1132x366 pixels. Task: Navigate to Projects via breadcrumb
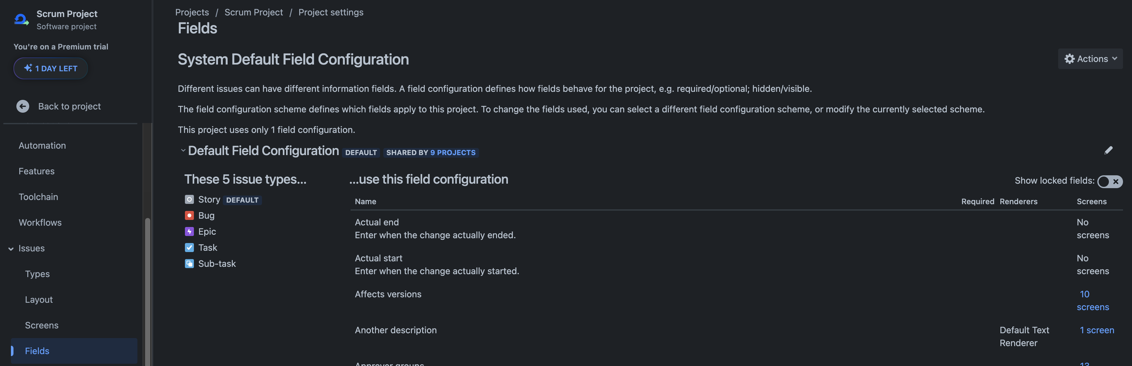(192, 12)
